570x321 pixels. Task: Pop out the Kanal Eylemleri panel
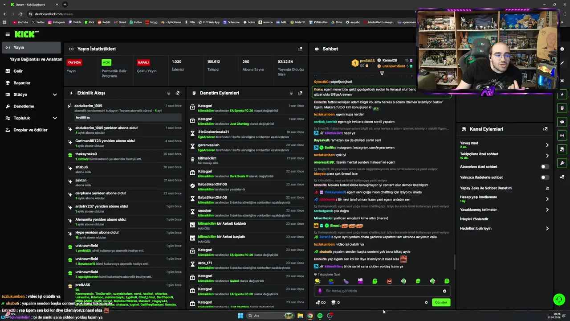(545, 129)
